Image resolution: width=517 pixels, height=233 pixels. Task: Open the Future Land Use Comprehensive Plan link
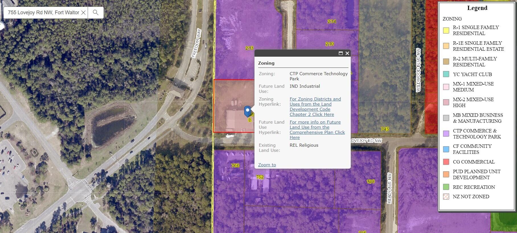pos(317,130)
